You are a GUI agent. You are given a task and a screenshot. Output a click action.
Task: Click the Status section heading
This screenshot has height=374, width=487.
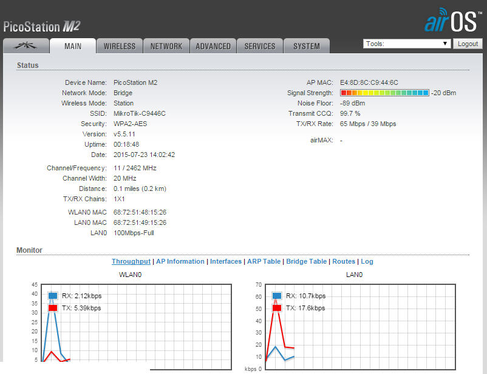pyautogui.click(x=28, y=65)
